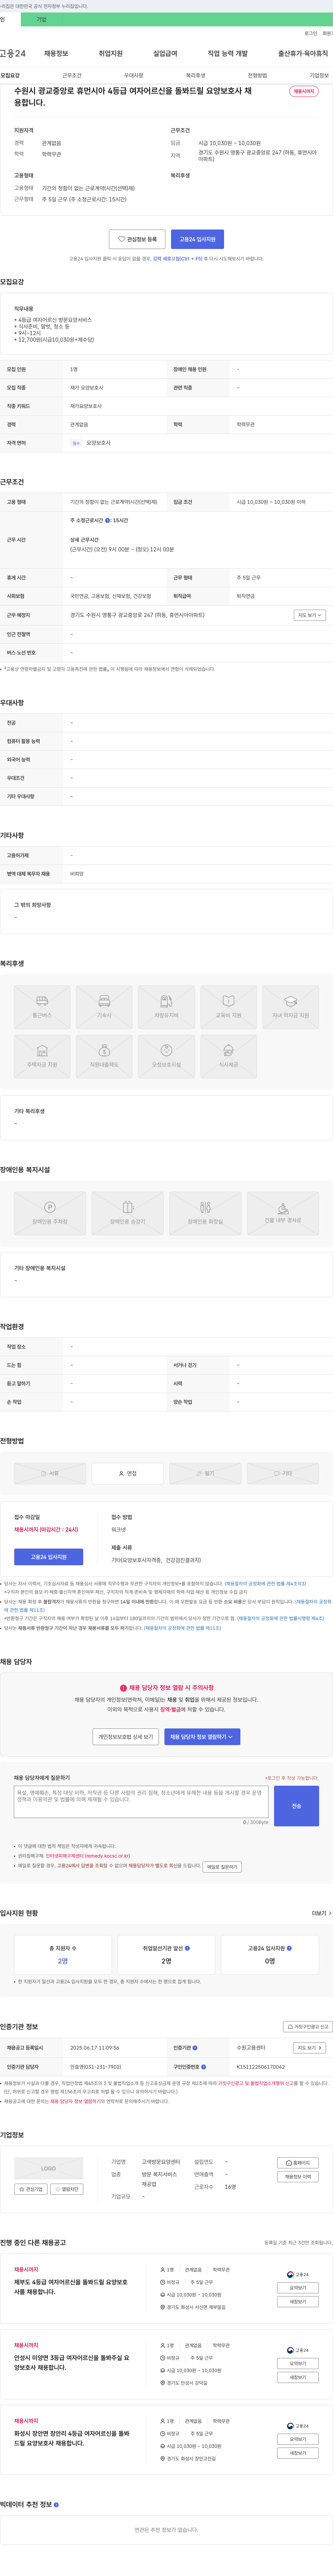
Task: Switch to the 기업정보 section tab
Action: (319, 75)
